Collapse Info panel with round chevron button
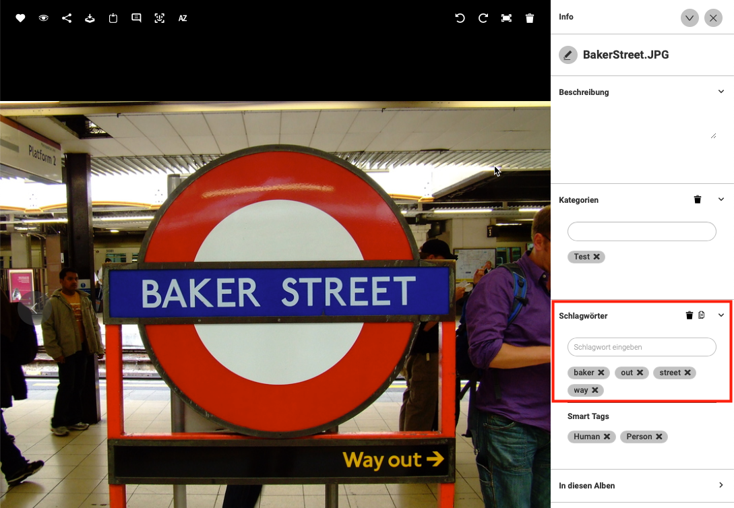Screen dimensions: 734x508 (690, 18)
